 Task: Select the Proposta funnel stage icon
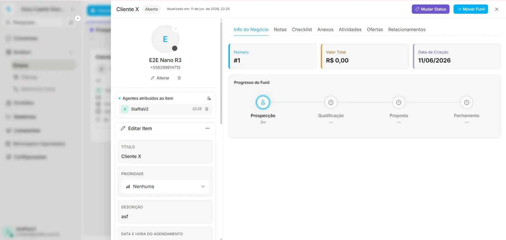point(399,102)
